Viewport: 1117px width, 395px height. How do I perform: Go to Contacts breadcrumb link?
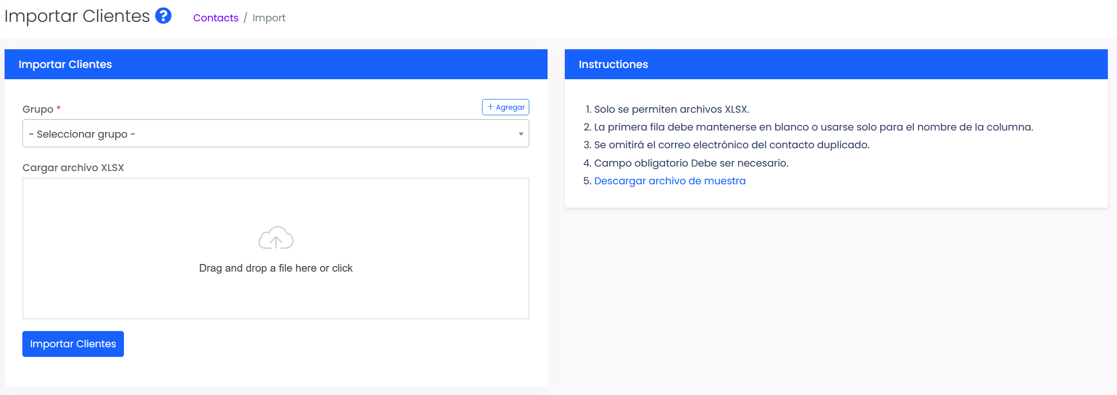coord(215,18)
